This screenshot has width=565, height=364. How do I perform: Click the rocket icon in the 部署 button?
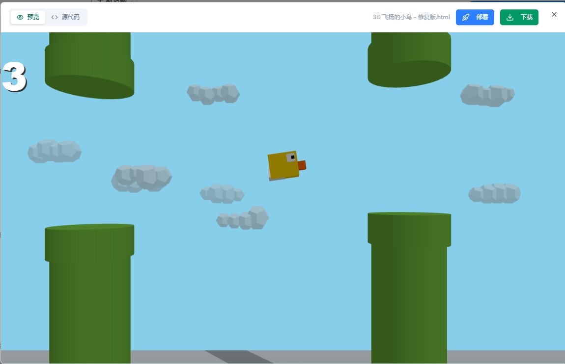point(466,17)
